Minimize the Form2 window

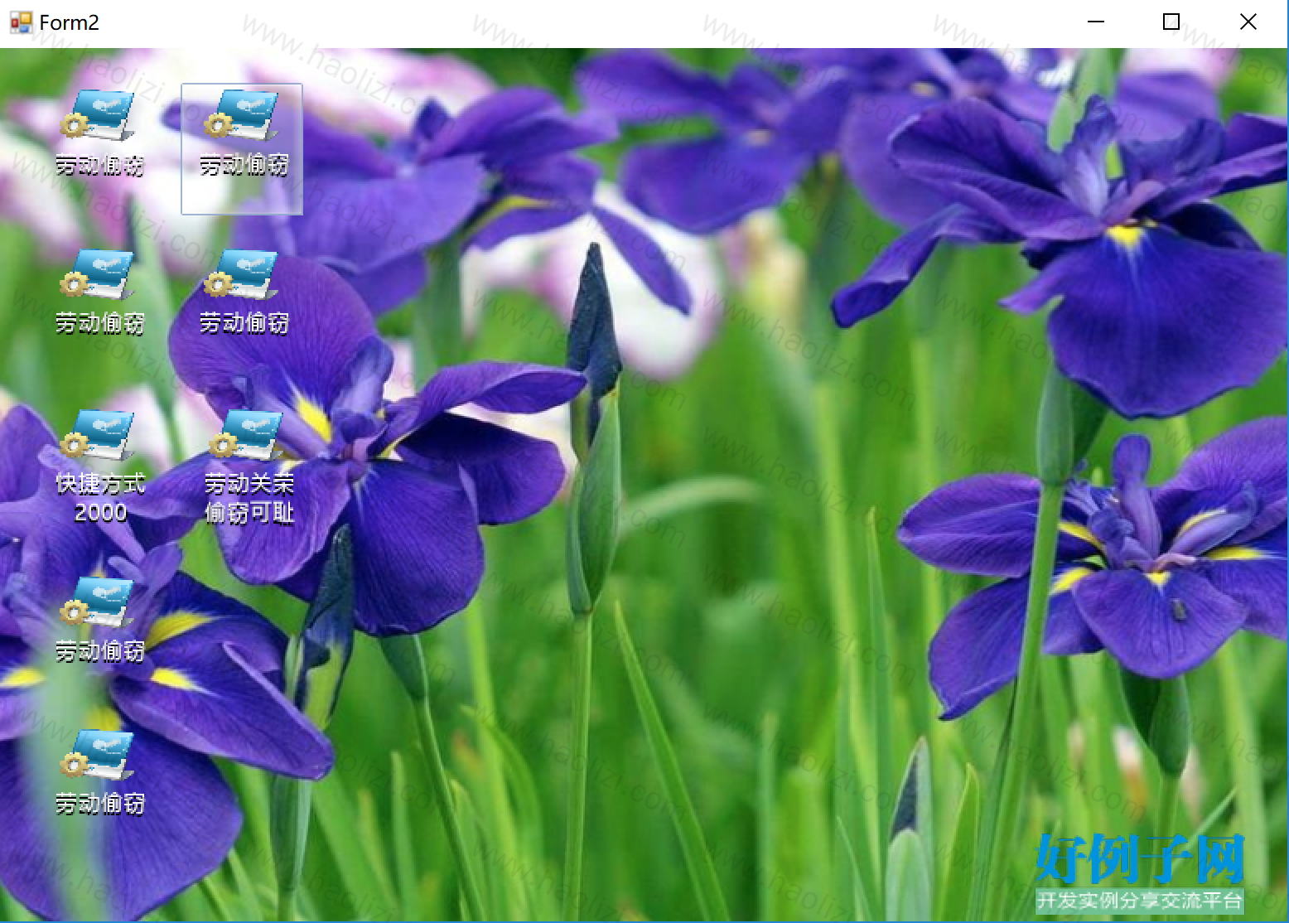pos(1096,22)
